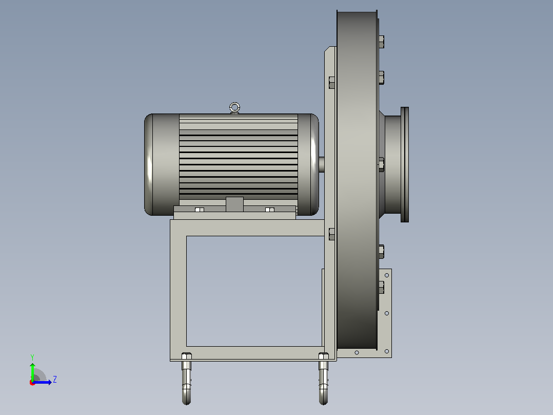553x415 pixels.
Task: Select the left J-shaped anchor bolt
Action: (x=187, y=379)
